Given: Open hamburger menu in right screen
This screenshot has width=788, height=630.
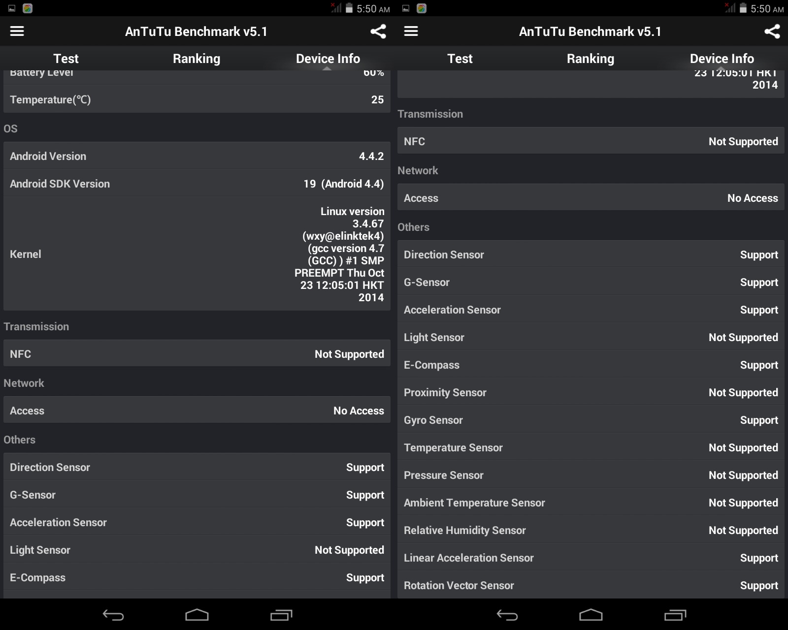Looking at the screenshot, I should tap(411, 31).
